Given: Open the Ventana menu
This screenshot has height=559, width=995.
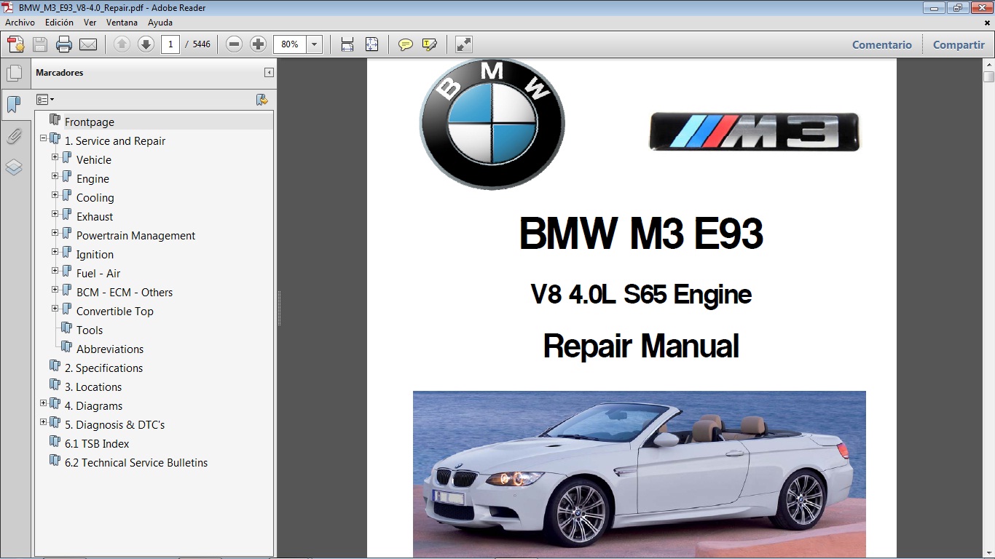Looking at the screenshot, I should click(122, 22).
